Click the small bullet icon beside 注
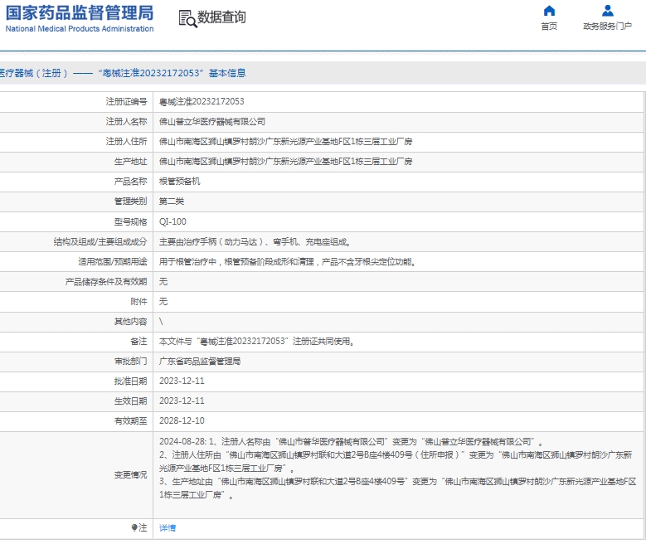 134,527
